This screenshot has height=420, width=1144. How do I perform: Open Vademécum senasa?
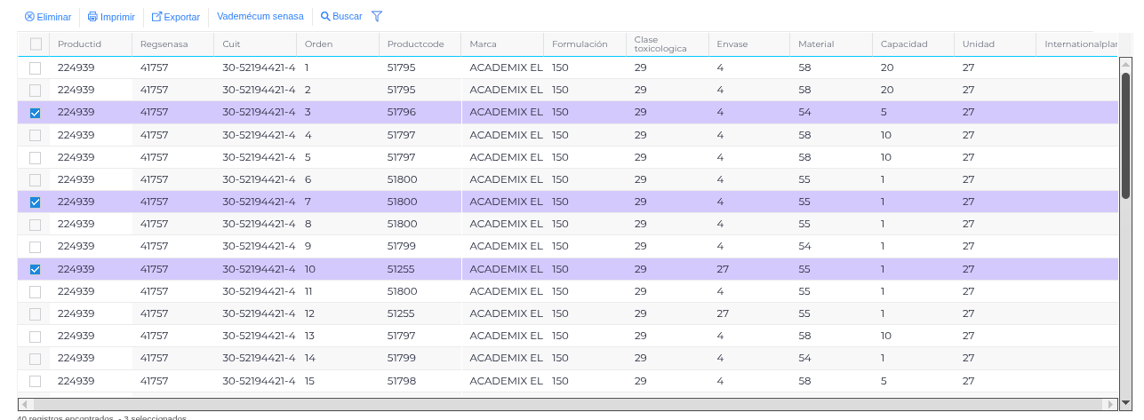[260, 17]
